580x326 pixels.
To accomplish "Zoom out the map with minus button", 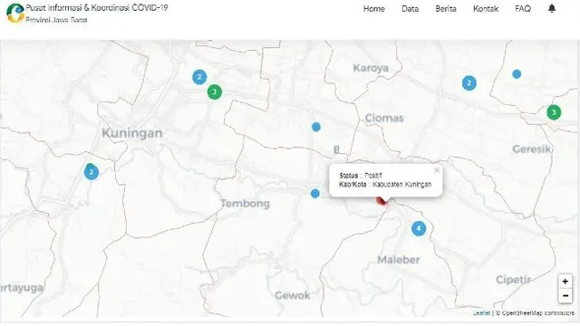I will (x=565, y=296).
